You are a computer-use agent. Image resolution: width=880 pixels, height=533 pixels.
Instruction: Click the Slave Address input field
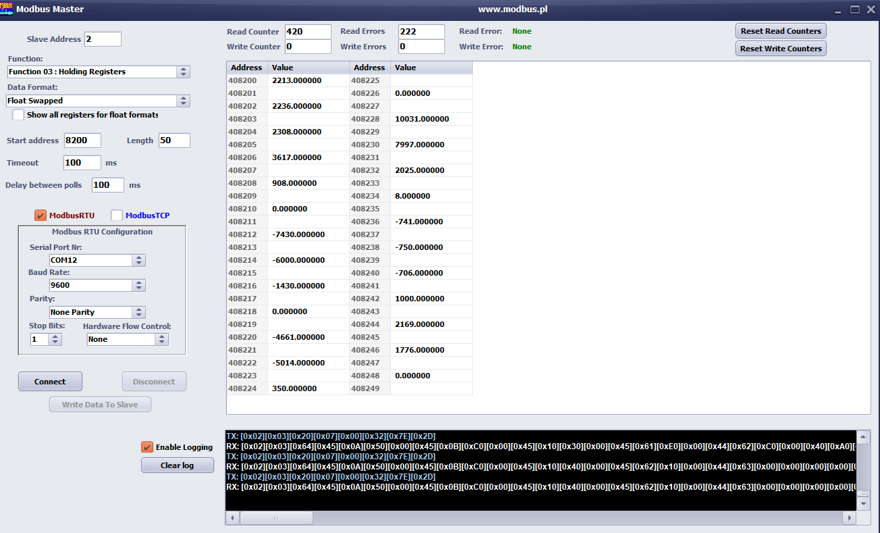[x=103, y=39]
